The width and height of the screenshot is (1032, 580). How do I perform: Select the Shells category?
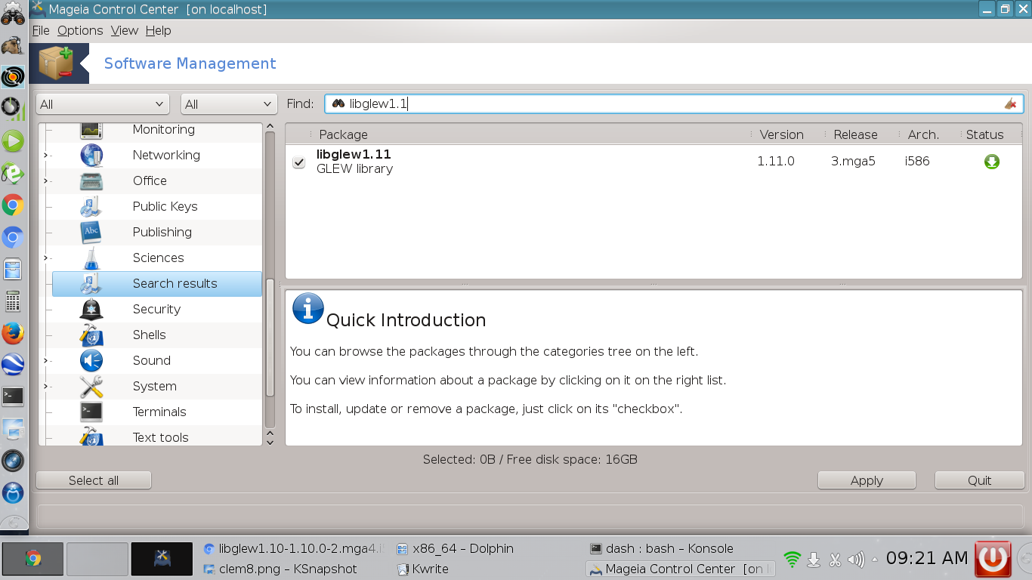pos(149,335)
